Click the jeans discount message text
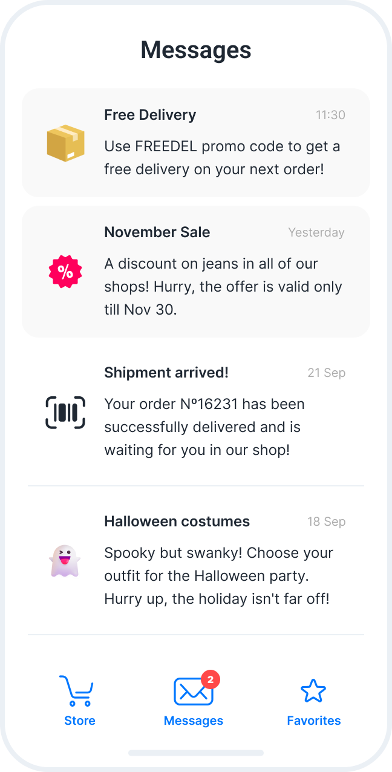 (x=223, y=287)
